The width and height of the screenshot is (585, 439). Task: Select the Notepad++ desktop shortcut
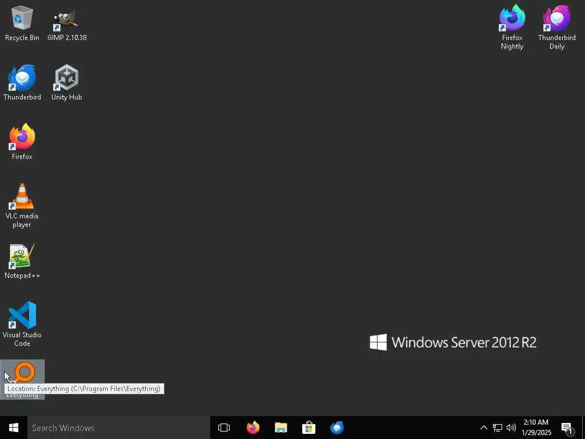(x=22, y=261)
